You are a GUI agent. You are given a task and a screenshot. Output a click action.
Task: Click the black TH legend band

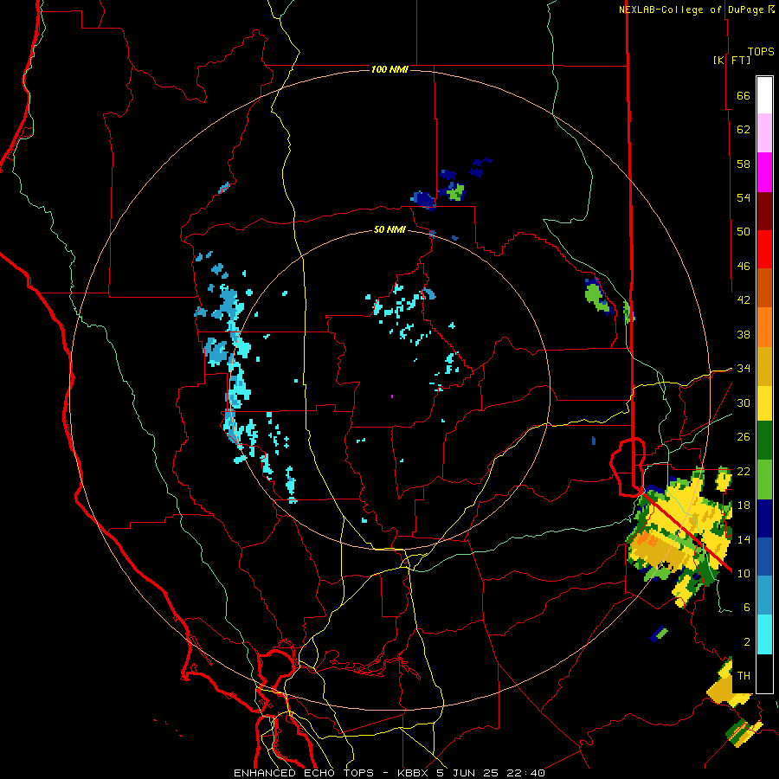pos(764,673)
